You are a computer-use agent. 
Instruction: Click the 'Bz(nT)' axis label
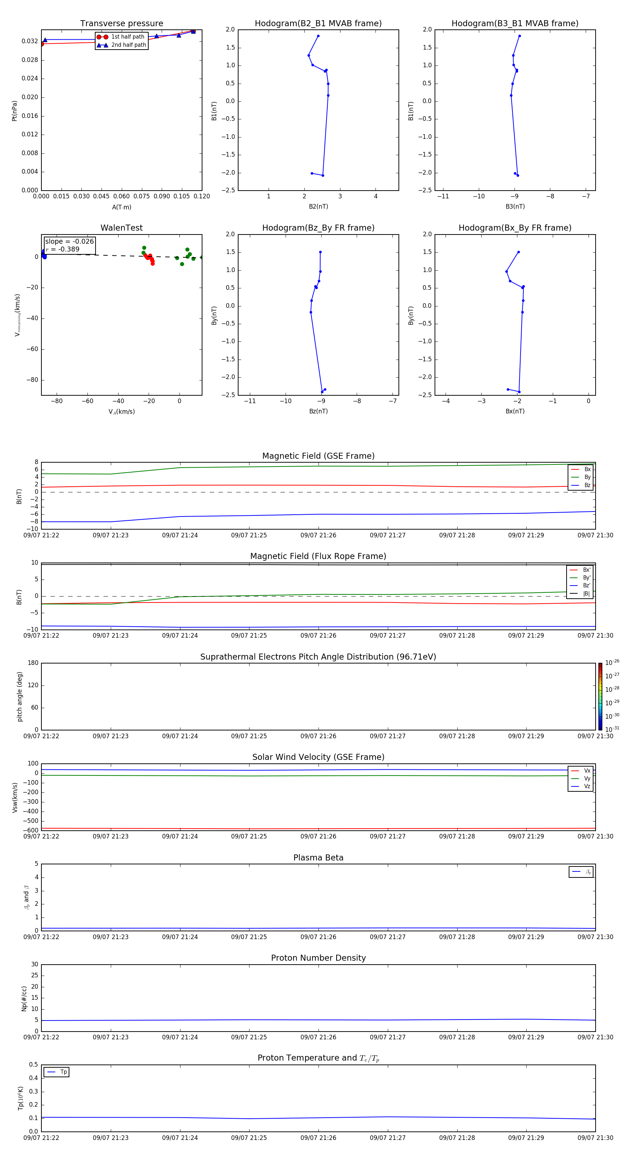coord(318,411)
